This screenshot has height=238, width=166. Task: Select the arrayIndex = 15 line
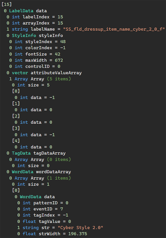pos(37,23)
